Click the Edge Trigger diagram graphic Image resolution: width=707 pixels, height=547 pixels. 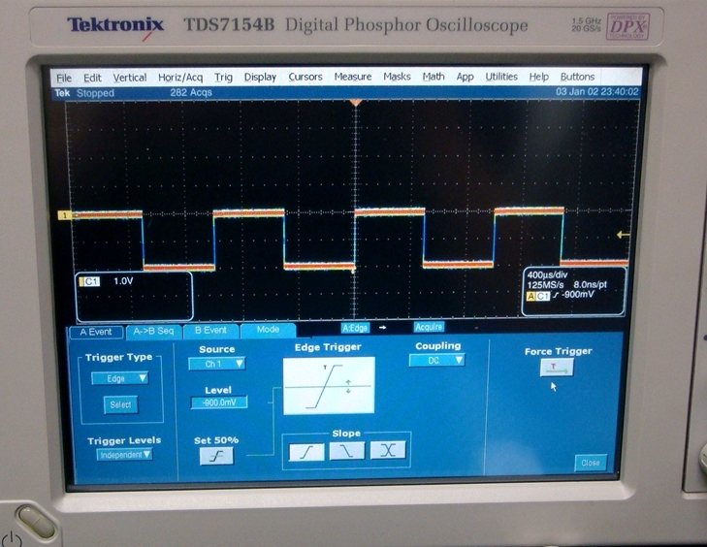pos(329,386)
